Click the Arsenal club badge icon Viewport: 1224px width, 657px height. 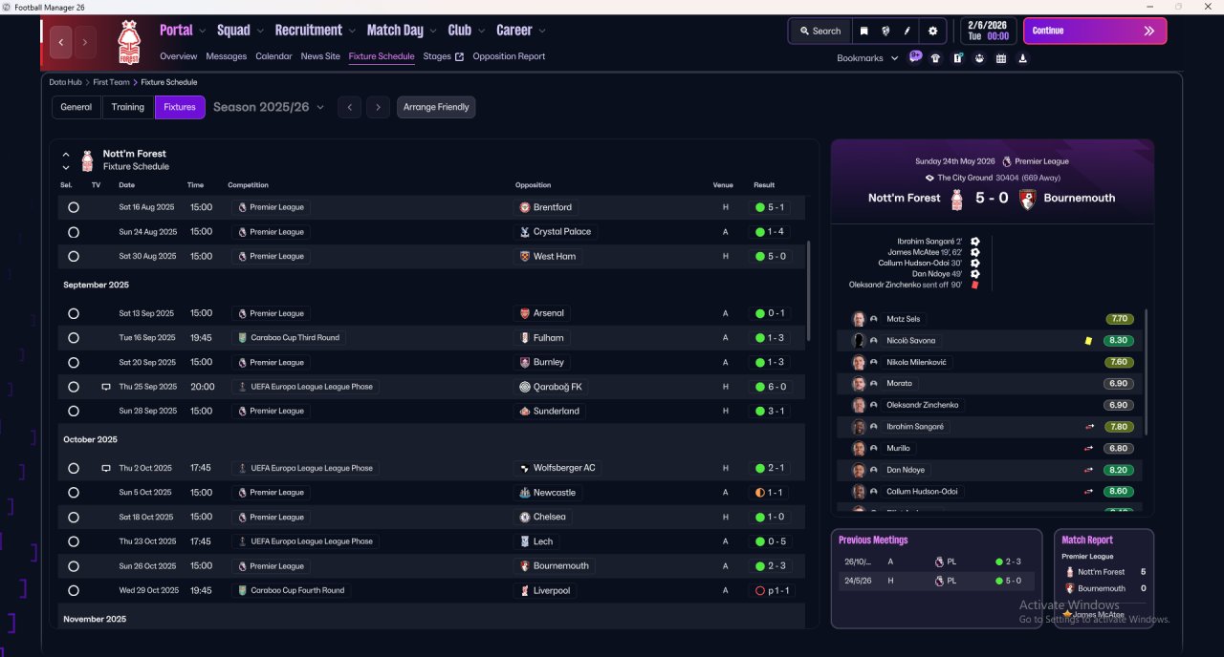pos(524,313)
